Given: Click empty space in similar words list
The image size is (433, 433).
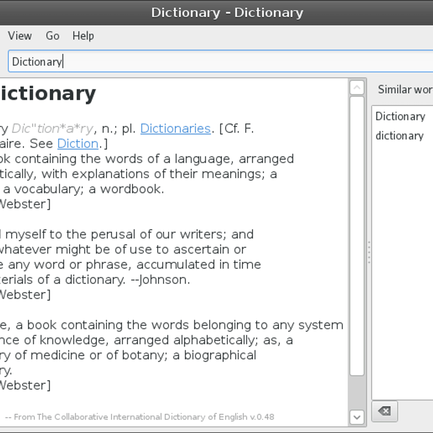Looking at the screenshot, I should [402, 271].
